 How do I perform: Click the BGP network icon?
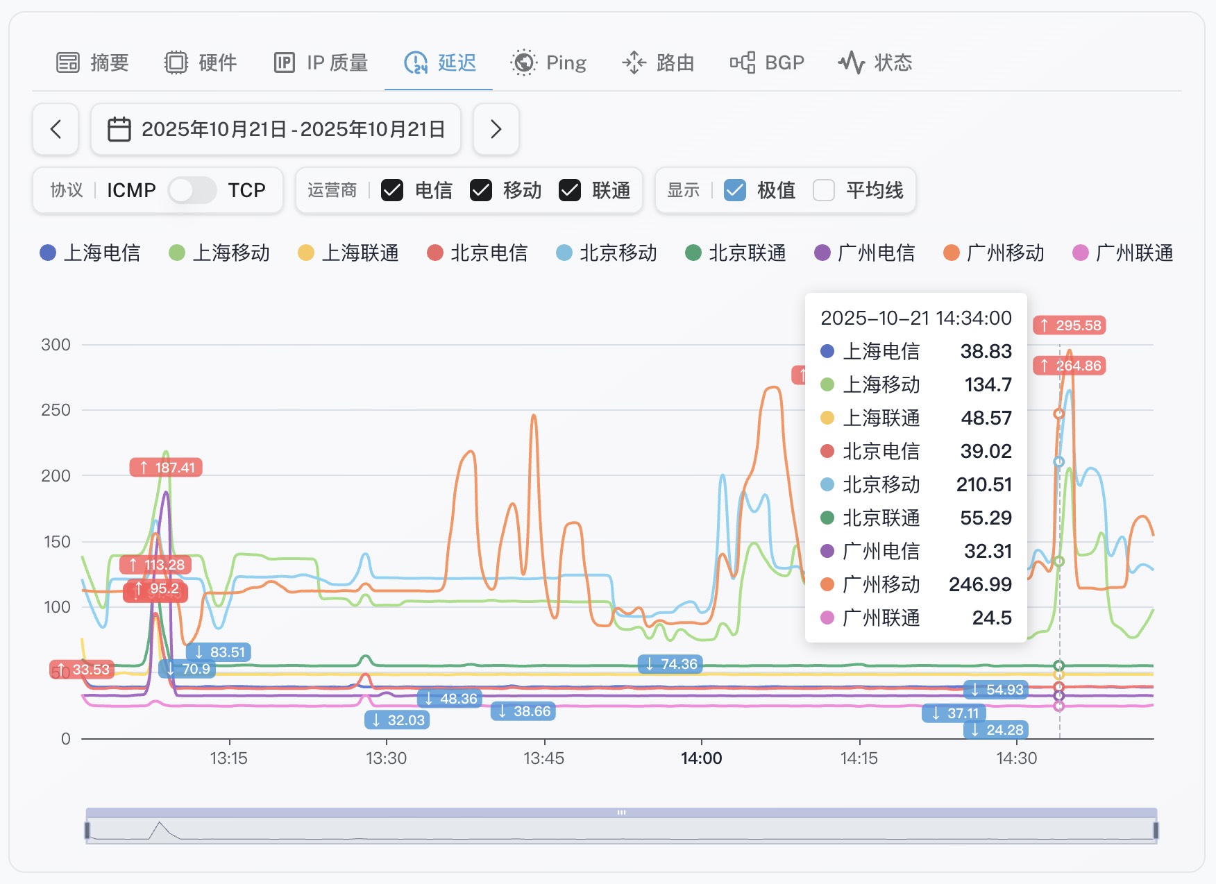[743, 62]
